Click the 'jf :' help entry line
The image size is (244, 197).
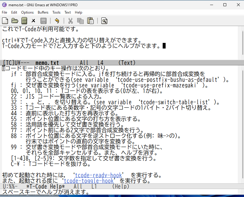click(108, 74)
